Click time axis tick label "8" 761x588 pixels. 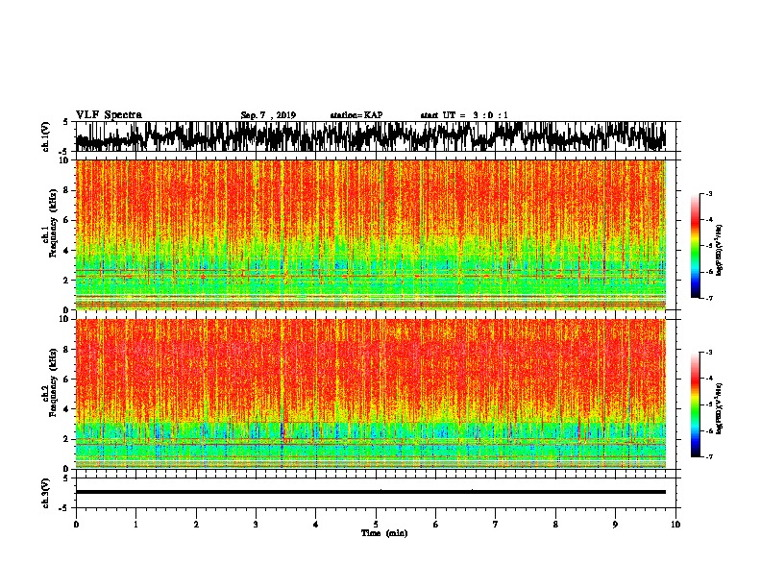point(555,525)
